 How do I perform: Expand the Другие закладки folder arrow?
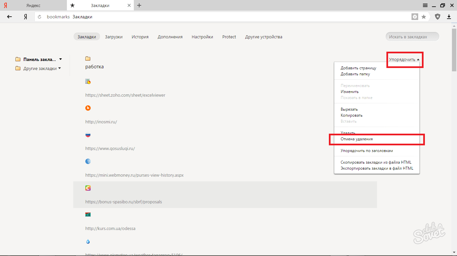pyautogui.click(x=60, y=68)
